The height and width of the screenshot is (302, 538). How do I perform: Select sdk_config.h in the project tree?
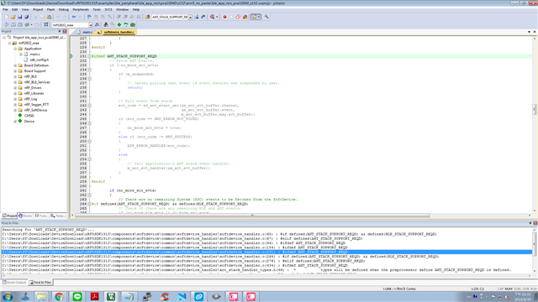coord(39,60)
